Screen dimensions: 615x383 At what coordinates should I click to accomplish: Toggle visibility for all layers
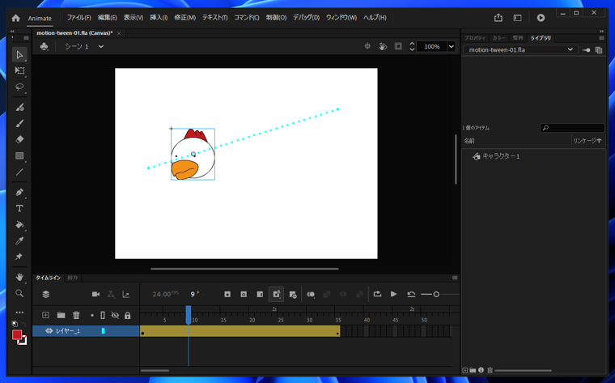pyautogui.click(x=115, y=315)
